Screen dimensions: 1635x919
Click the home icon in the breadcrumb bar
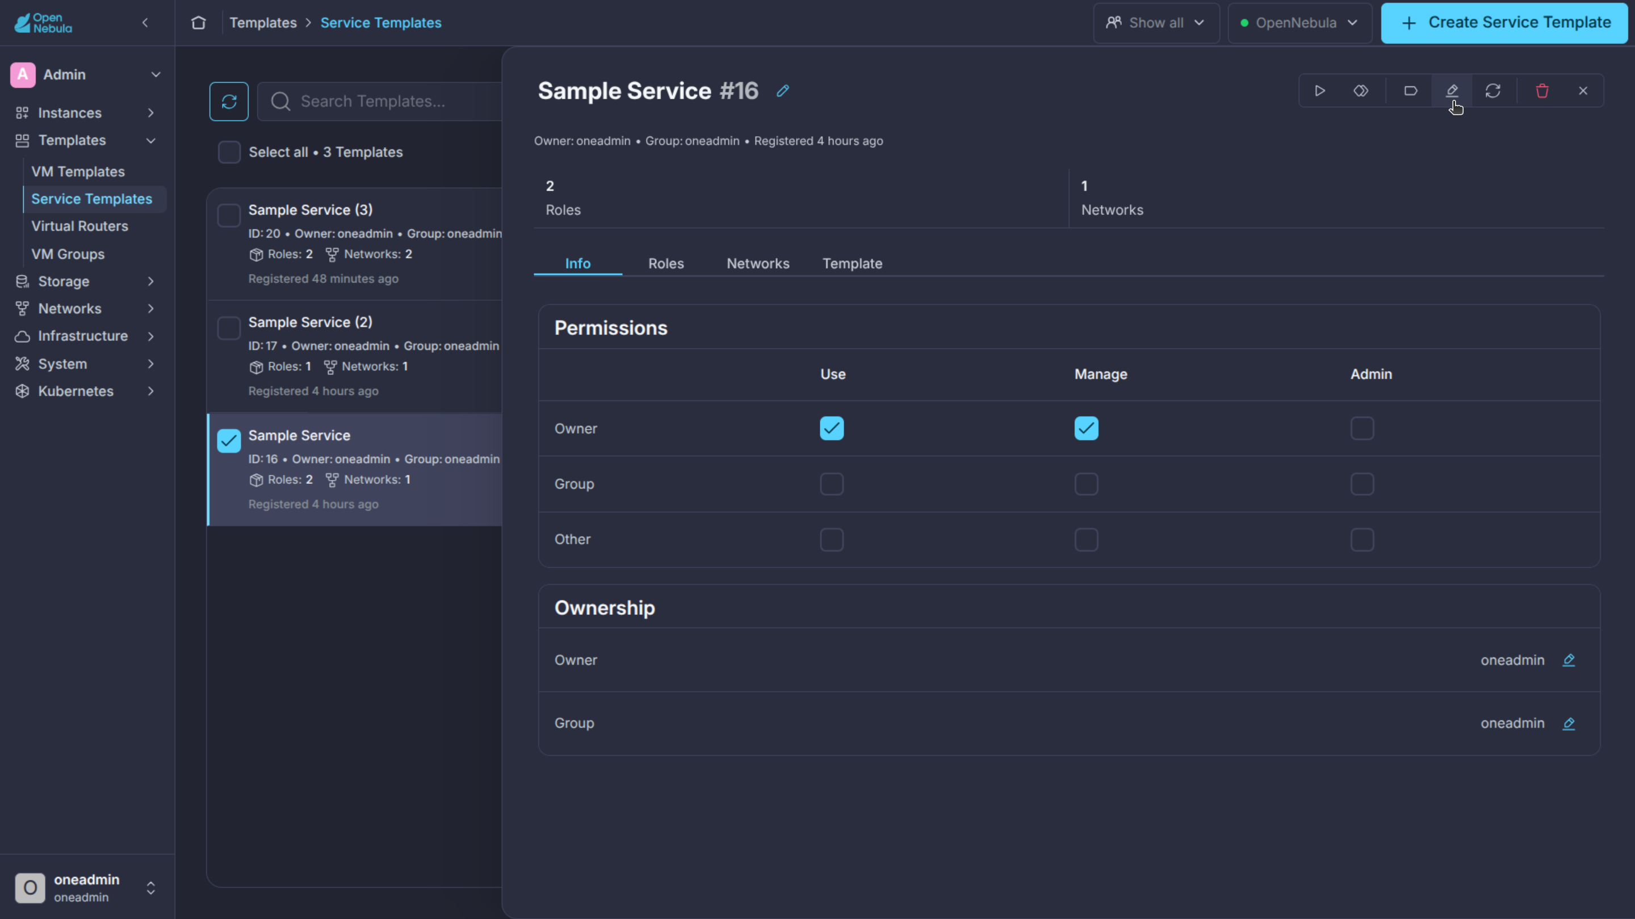coord(199,23)
